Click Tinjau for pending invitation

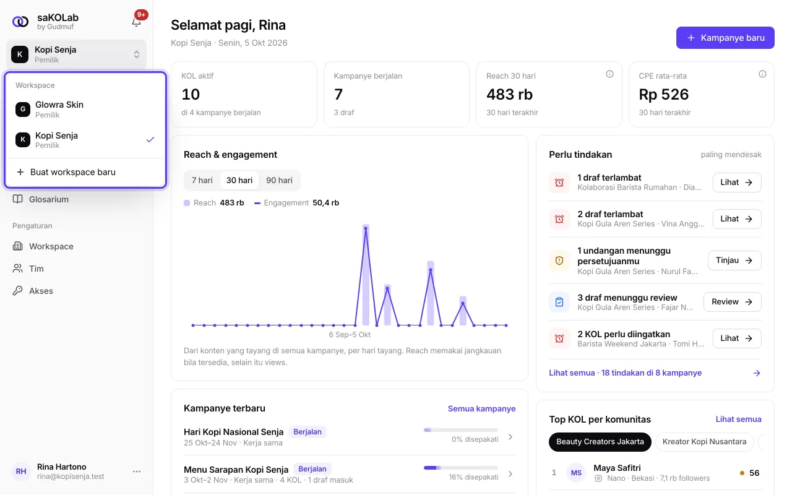click(x=734, y=260)
